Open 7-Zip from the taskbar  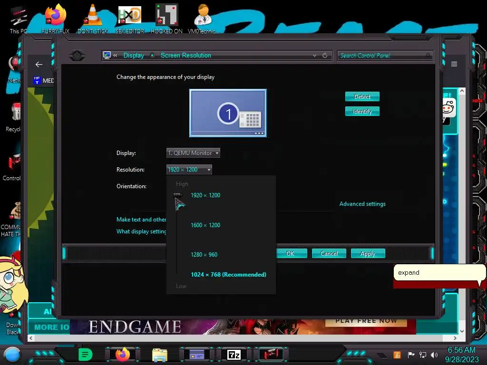(x=234, y=355)
